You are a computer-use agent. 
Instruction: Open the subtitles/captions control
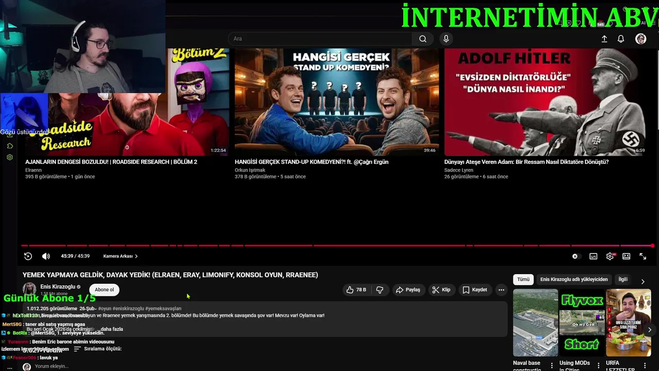click(593, 256)
